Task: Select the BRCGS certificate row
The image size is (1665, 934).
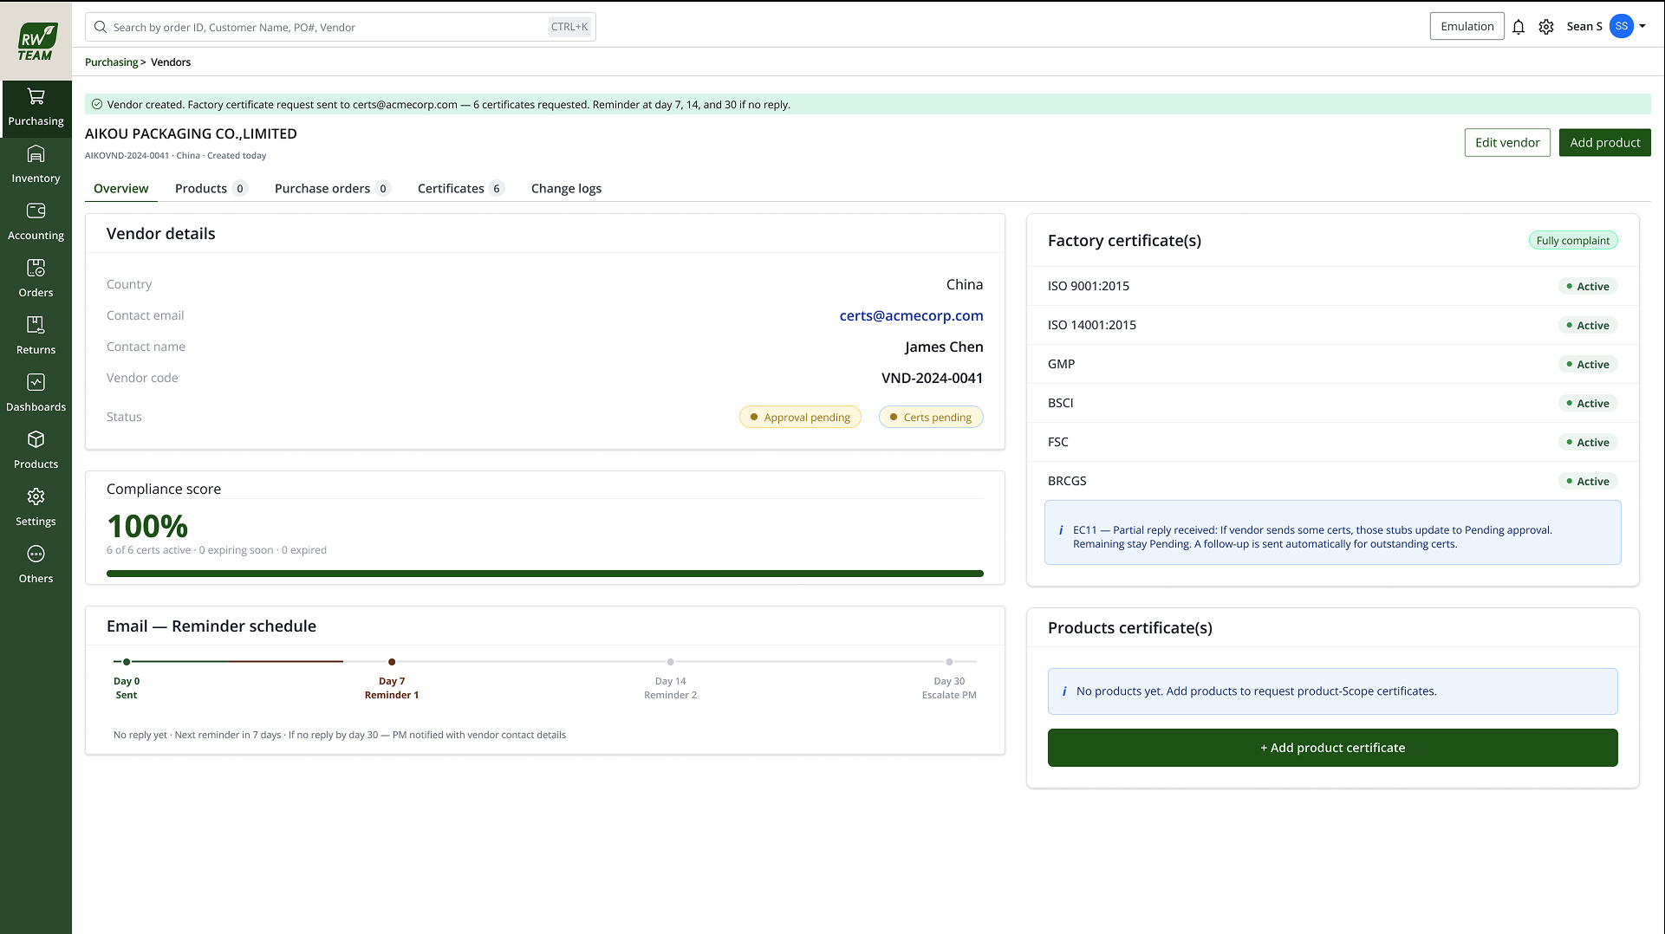Action: click(1332, 481)
